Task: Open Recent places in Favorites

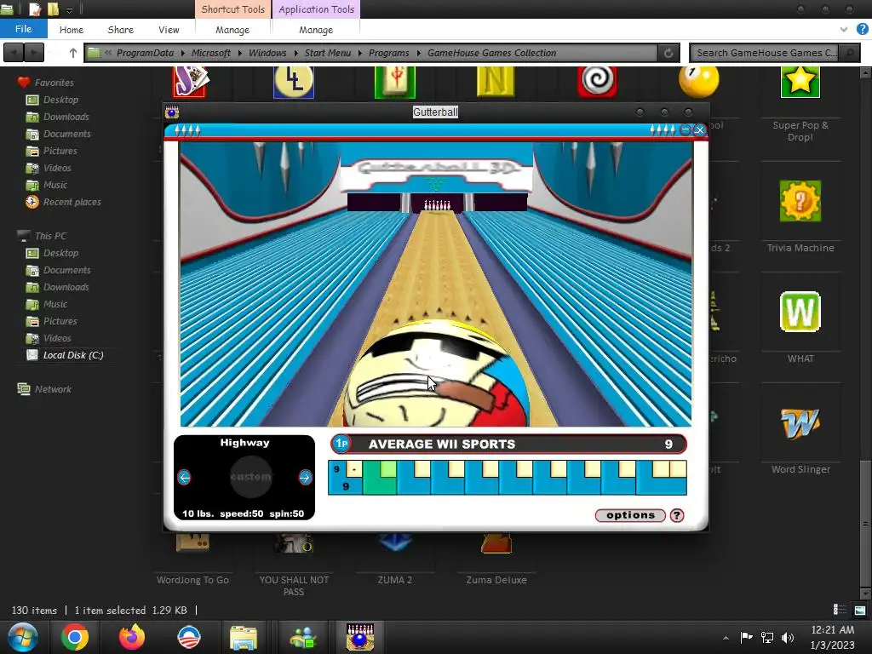Action: point(72,202)
